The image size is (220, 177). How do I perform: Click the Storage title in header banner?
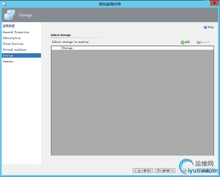25,15
